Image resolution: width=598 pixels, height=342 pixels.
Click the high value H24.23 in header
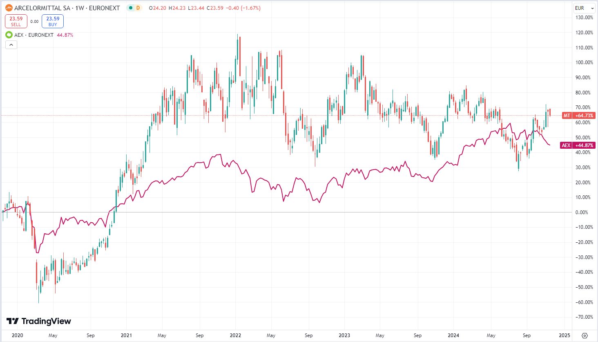point(177,8)
